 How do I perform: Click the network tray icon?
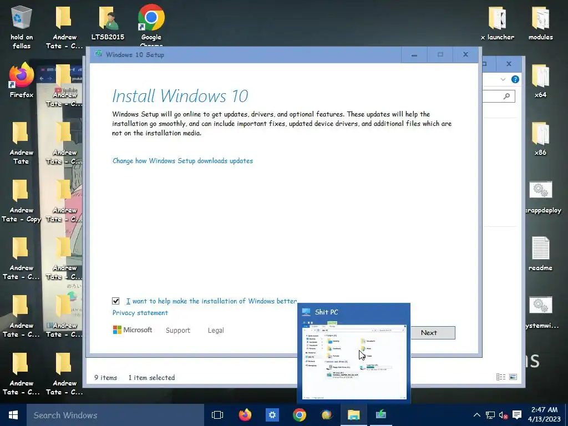(490, 415)
